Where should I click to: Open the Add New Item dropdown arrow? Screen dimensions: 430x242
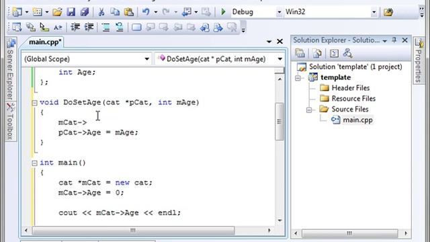[x=47, y=12]
